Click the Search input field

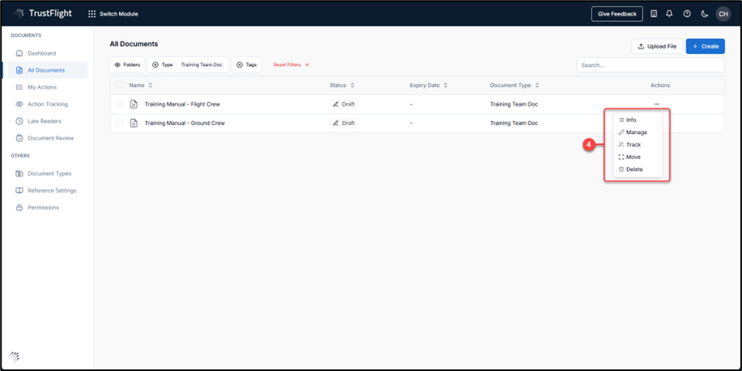(650, 65)
